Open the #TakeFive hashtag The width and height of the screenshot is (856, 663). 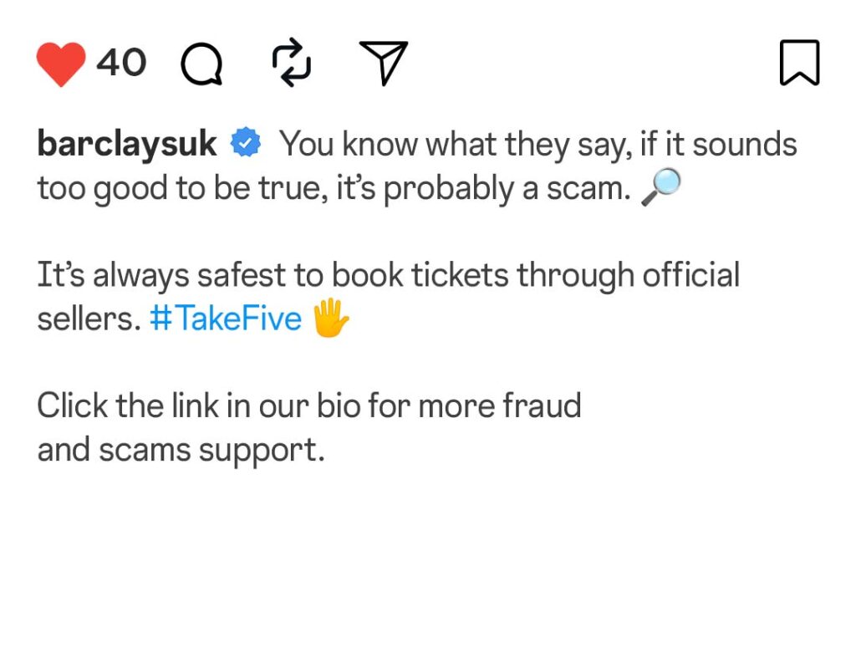pyautogui.click(x=226, y=319)
